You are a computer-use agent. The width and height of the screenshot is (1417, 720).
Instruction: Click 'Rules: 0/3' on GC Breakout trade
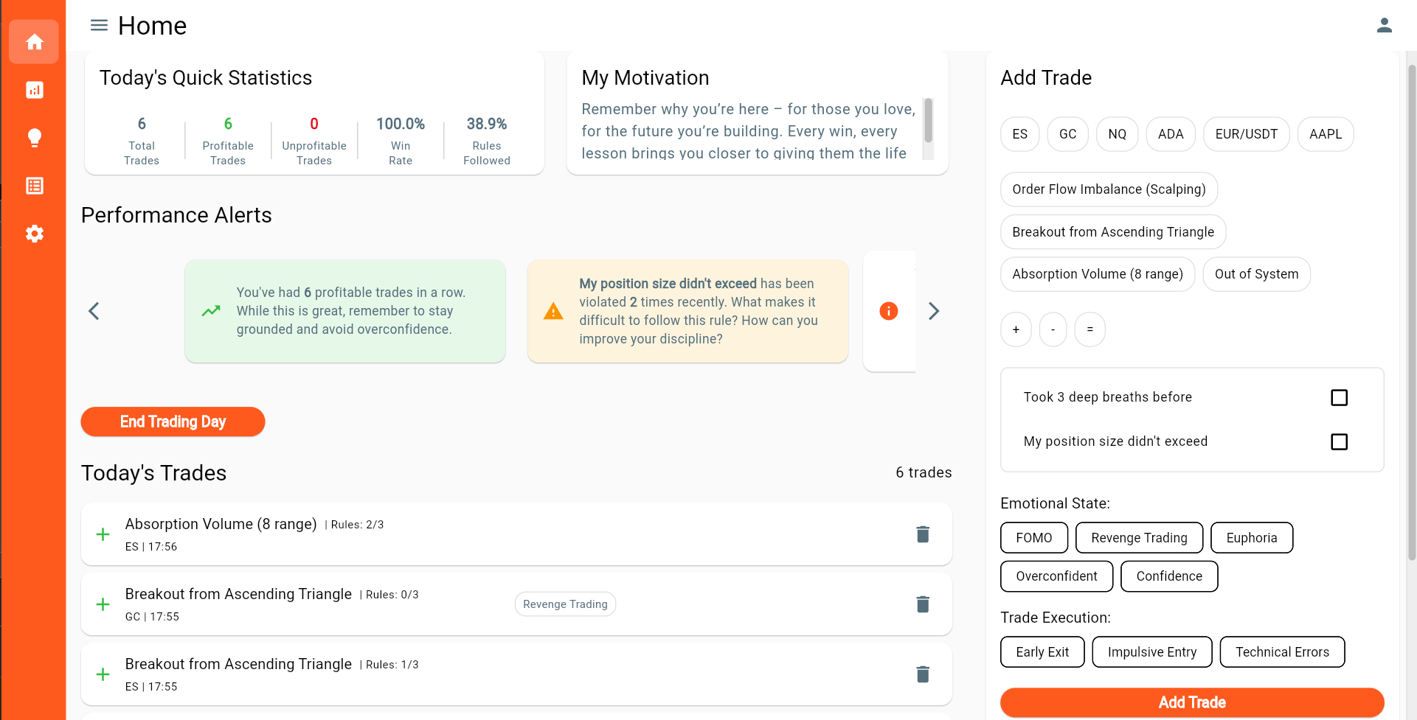tap(392, 595)
